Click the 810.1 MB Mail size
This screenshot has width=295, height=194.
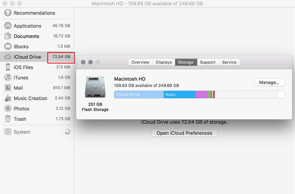coord(61,88)
